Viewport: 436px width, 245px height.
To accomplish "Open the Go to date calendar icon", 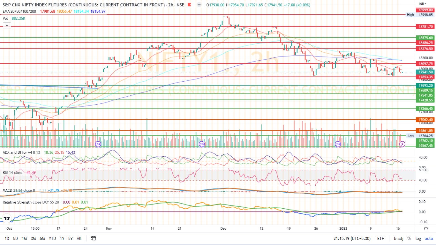I will [94, 238].
